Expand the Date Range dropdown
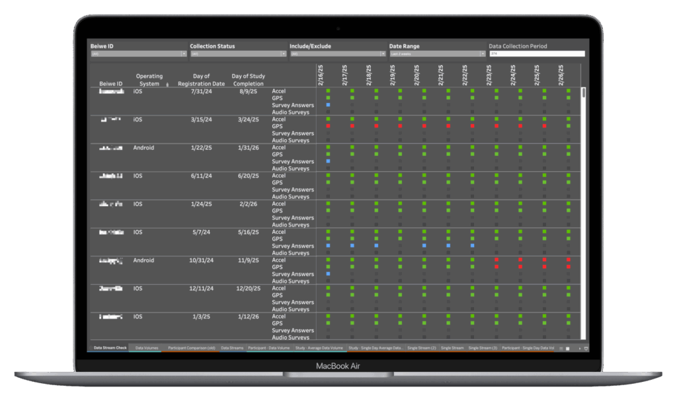Image resolution: width=677 pixels, height=401 pixels. pyautogui.click(x=483, y=54)
